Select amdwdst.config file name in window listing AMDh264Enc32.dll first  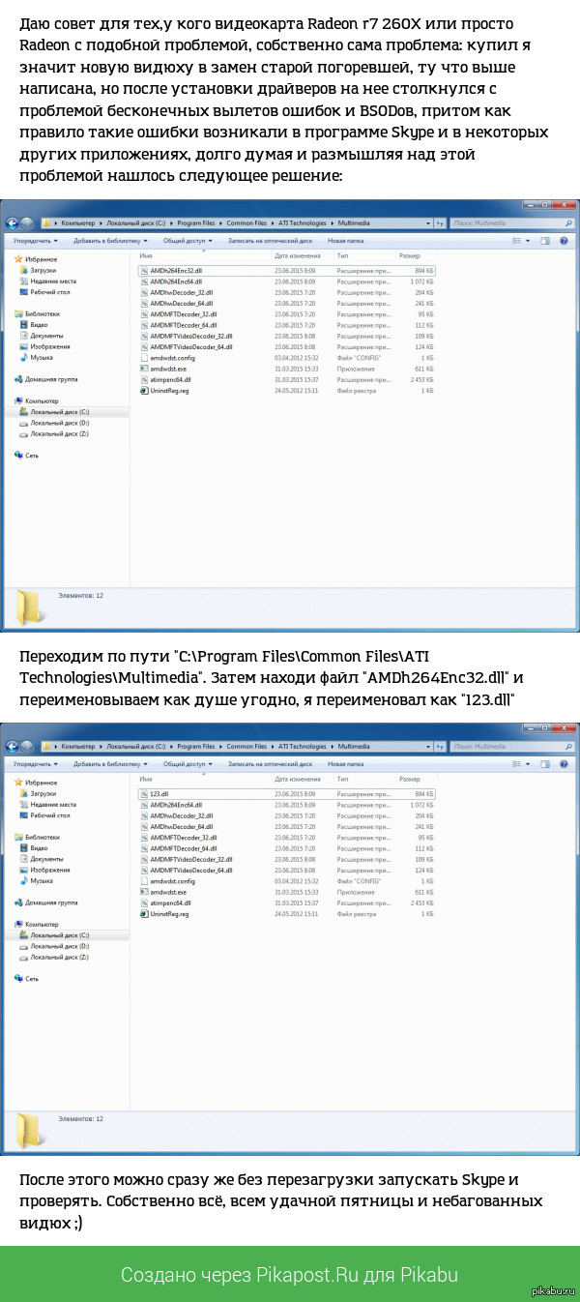(173, 357)
